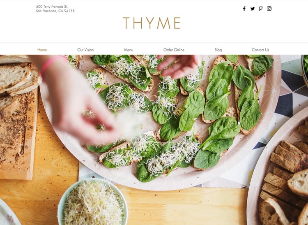The image size is (308, 225).
Task: Visit the Blog page
Action: point(218,50)
